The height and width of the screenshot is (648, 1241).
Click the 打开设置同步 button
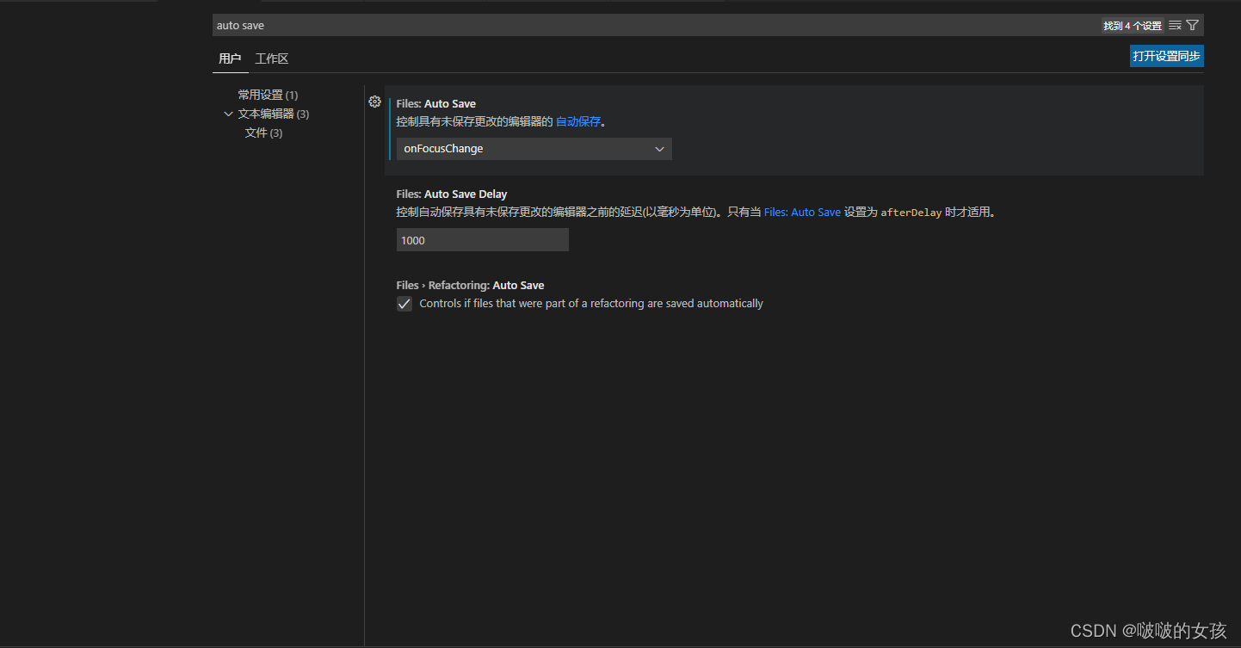click(x=1167, y=56)
